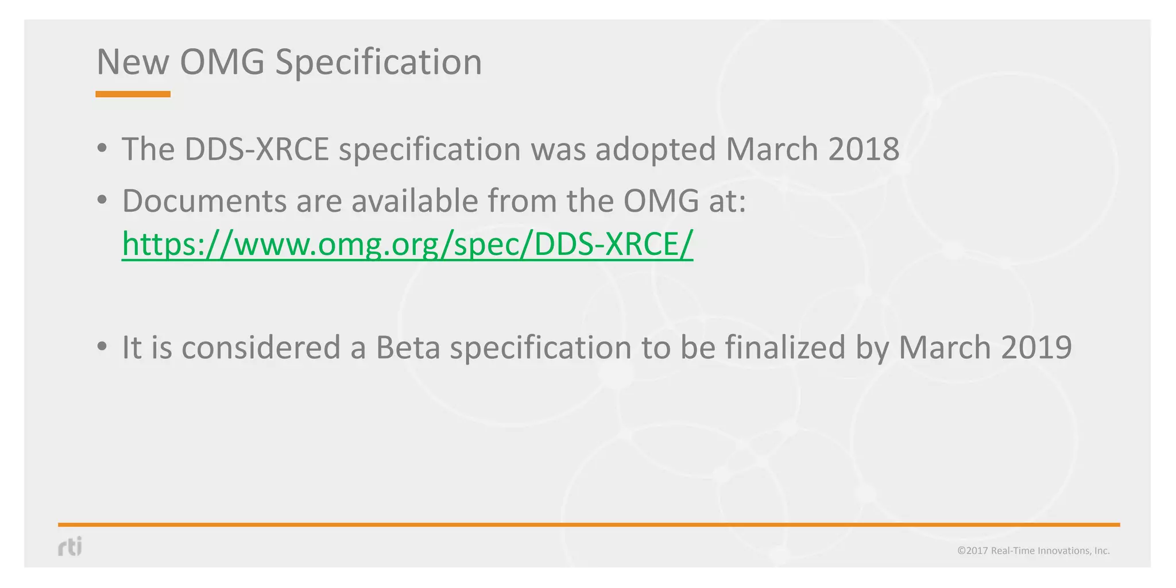Viewport: 1176px width, 588px height.
Task: Click the word "OMG" in the slide title
Action: pos(222,61)
